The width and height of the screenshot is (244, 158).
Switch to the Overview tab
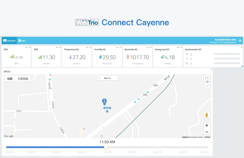[9, 41]
